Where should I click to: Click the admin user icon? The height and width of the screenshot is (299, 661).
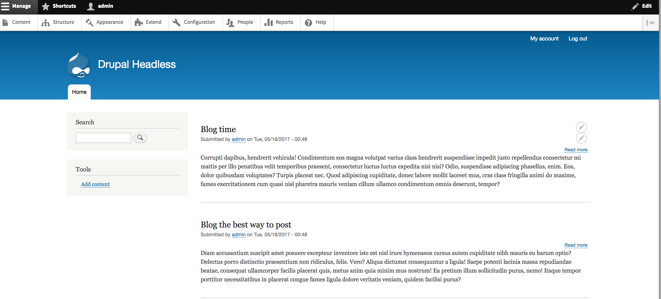tap(91, 6)
